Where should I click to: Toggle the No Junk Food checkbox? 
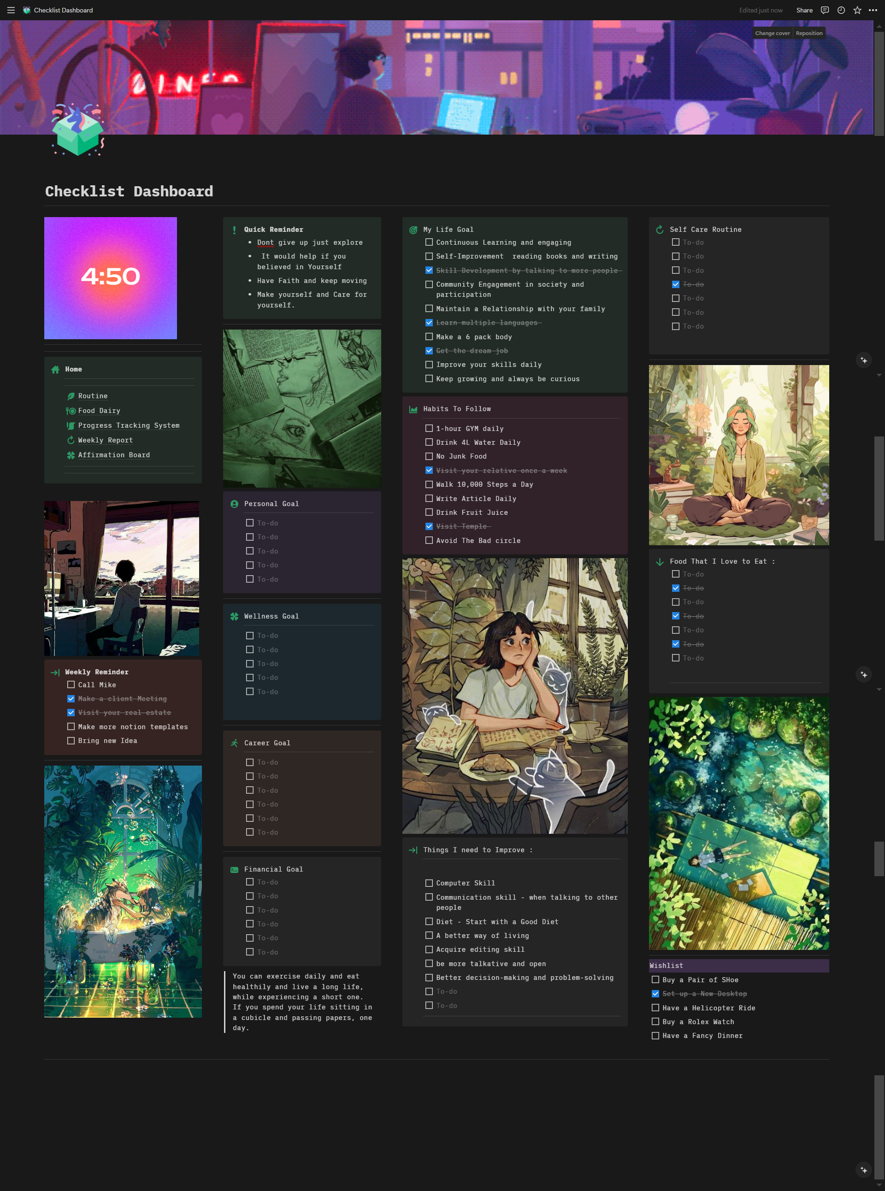tap(429, 456)
